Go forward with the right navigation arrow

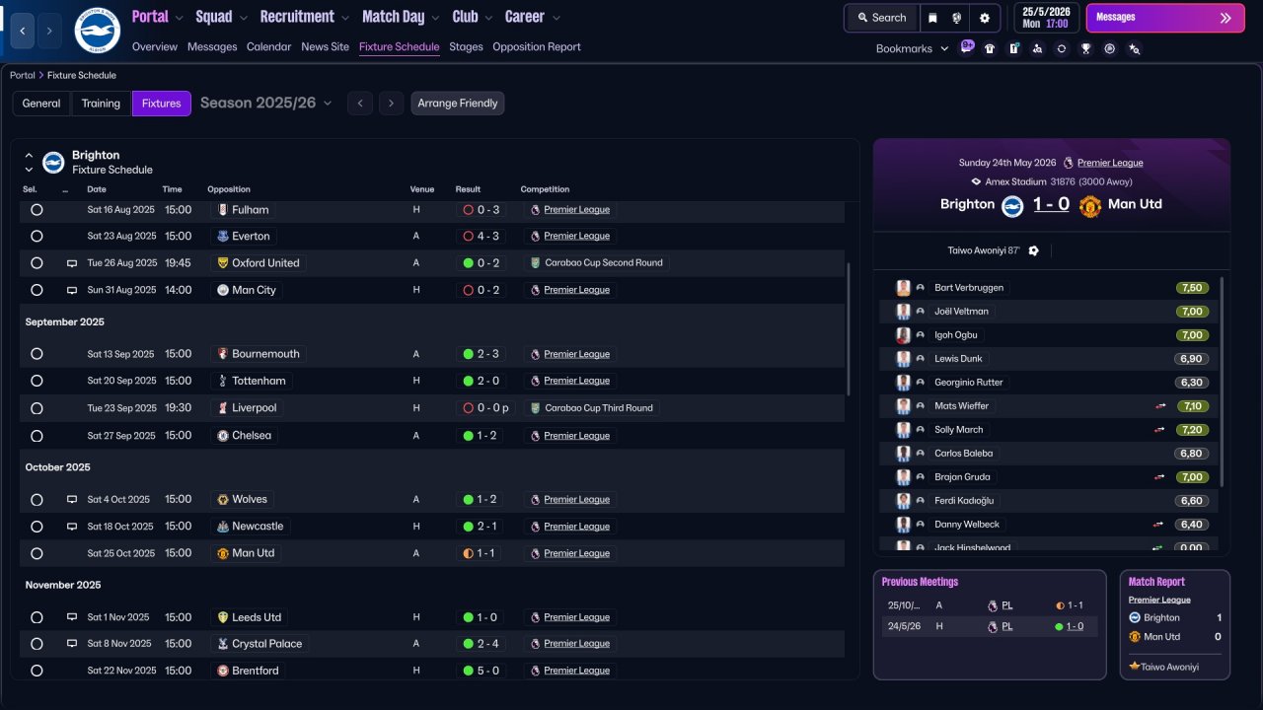(x=50, y=32)
